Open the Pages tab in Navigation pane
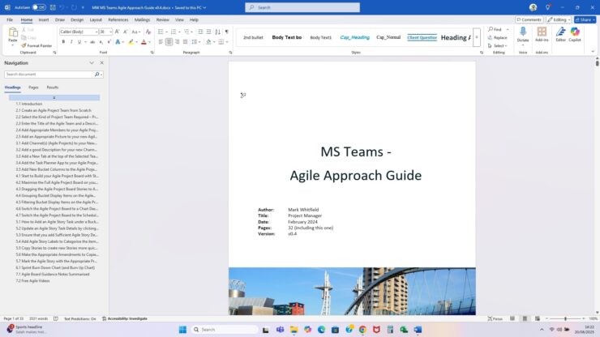The width and height of the screenshot is (600, 337). click(33, 87)
